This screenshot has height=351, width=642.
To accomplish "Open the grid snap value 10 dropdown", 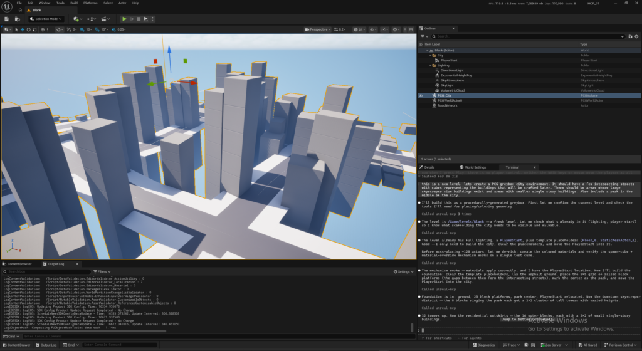I will (89, 29).
